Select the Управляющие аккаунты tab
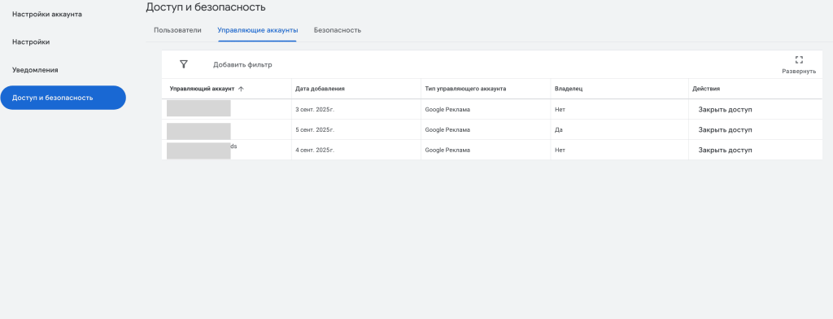The height and width of the screenshot is (319, 833). pyautogui.click(x=258, y=30)
